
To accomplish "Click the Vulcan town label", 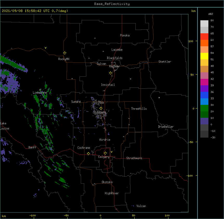I will tap(141, 206).
